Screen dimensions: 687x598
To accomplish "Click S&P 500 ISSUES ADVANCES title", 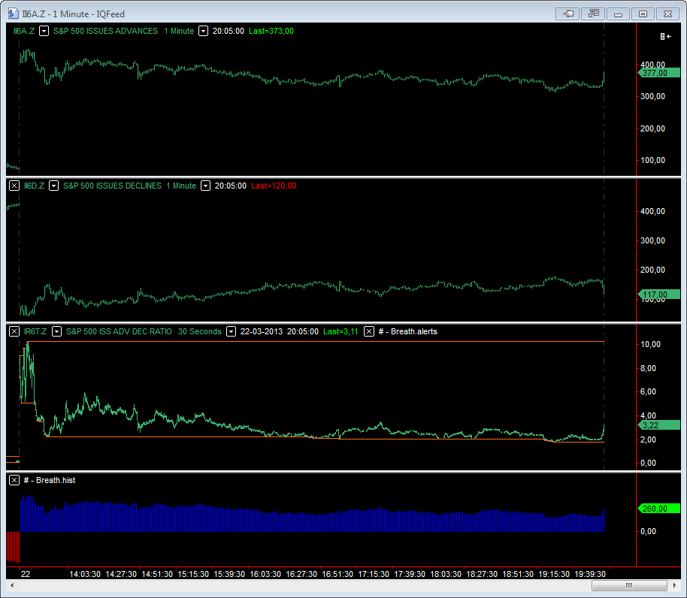I will [105, 31].
